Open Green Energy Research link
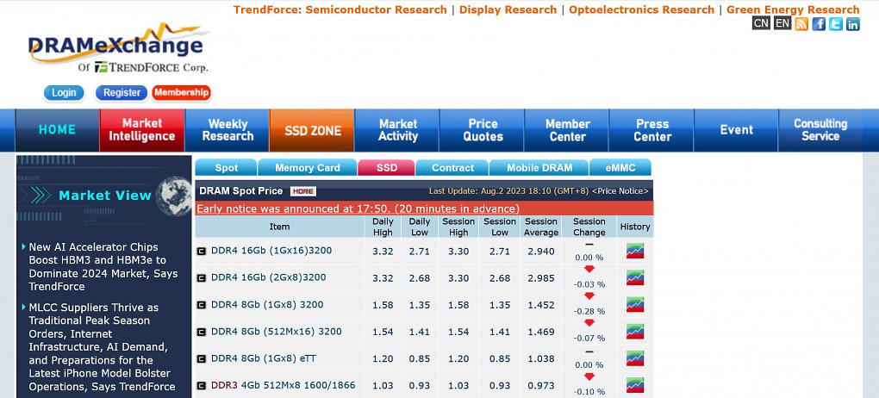 coord(793,9)
